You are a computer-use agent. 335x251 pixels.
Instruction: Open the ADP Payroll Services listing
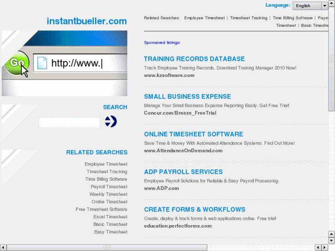(183, 172)
